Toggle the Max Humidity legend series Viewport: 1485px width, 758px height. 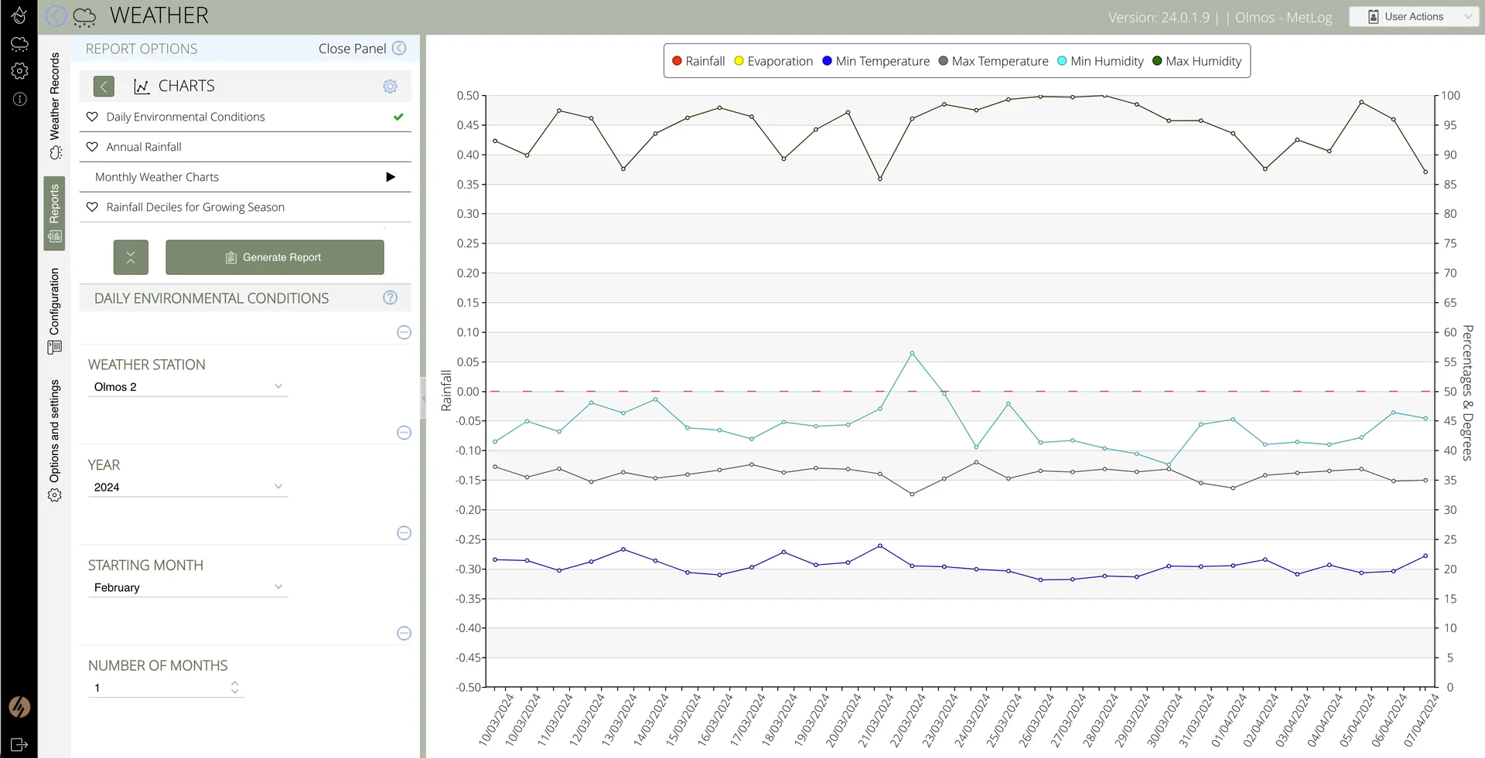1197,61
